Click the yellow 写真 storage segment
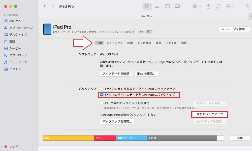The width and height of the screenshot is (252, 151). [68, 138]
